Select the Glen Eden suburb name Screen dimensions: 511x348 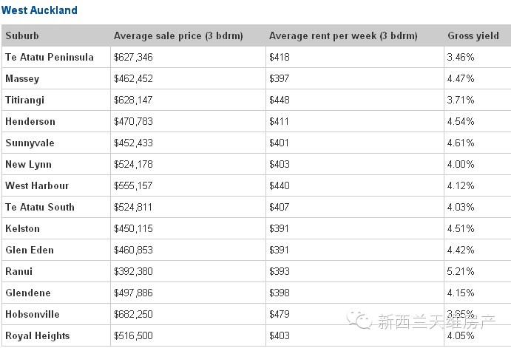[x=30, y=250]
